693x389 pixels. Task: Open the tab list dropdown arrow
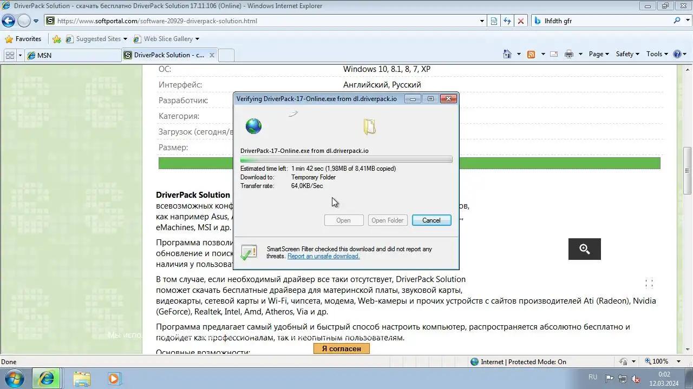(x=20, y=55)
